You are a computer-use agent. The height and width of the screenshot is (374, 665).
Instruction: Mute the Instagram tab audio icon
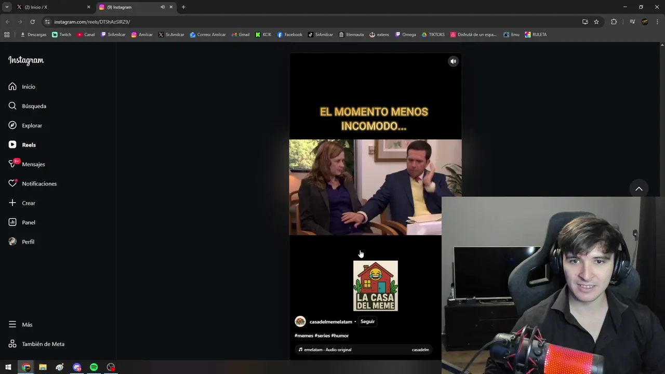pos(163,7)
